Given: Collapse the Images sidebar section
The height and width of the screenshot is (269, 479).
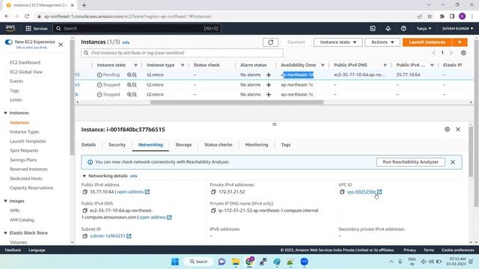Looking at the screenshot, I should pos(5,201).
